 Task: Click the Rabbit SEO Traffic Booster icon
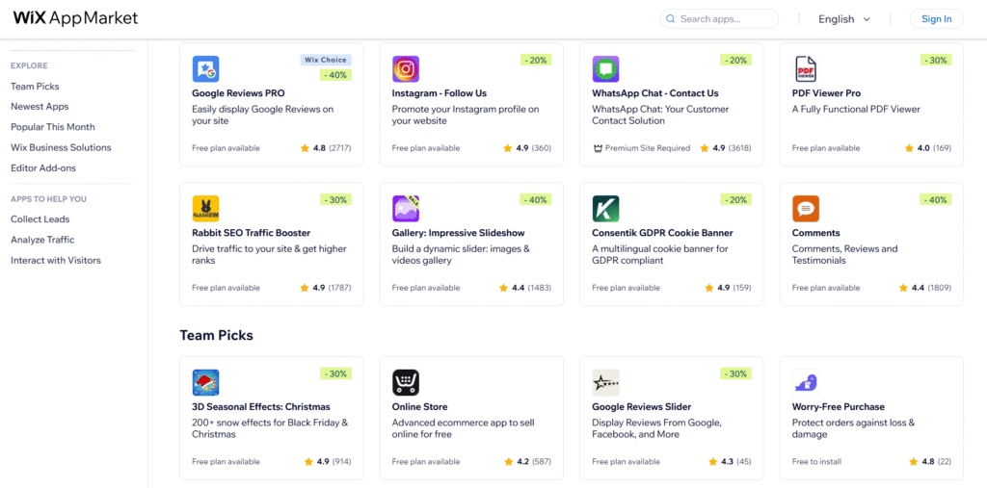[x=205, y=209]
